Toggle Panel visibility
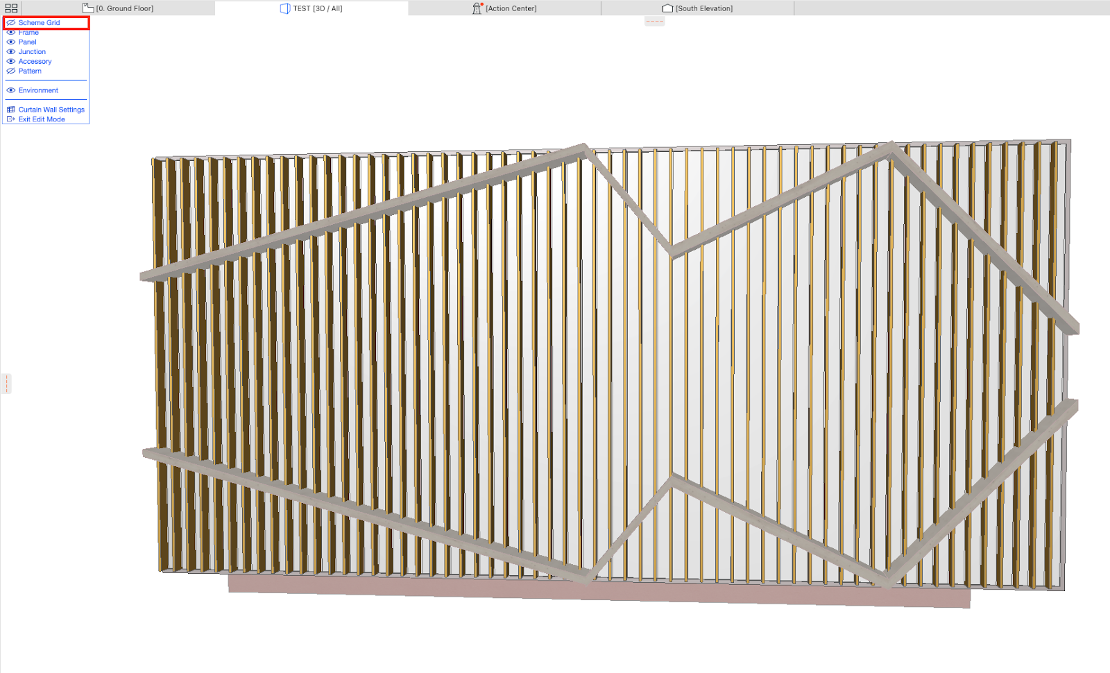 [x=10, y=42]
